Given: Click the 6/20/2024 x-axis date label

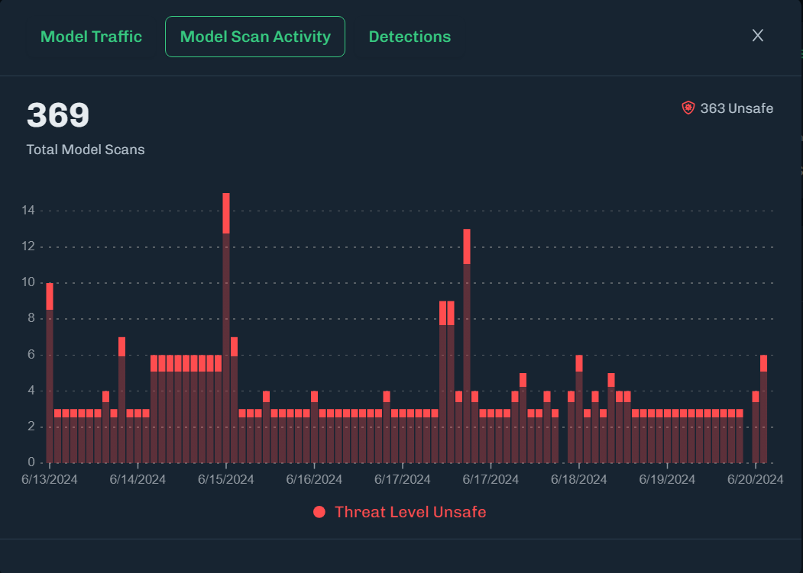Looking at the screenshot, I should pyautogui.click(x=756, y=479).
